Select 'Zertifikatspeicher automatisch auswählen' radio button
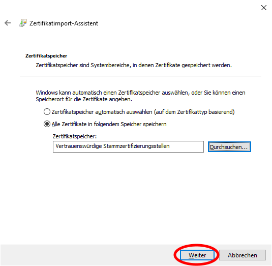Image resolution: width=272 pixels, height=266 pixels. 47,112
